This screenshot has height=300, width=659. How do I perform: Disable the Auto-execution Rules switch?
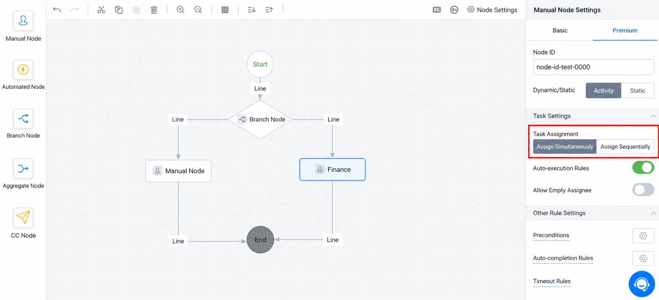pos(643,168)
